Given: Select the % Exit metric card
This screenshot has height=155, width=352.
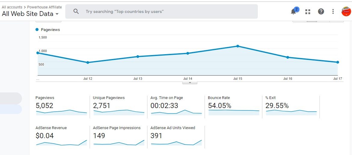Looking at the screenshot, I should (291, 106).
